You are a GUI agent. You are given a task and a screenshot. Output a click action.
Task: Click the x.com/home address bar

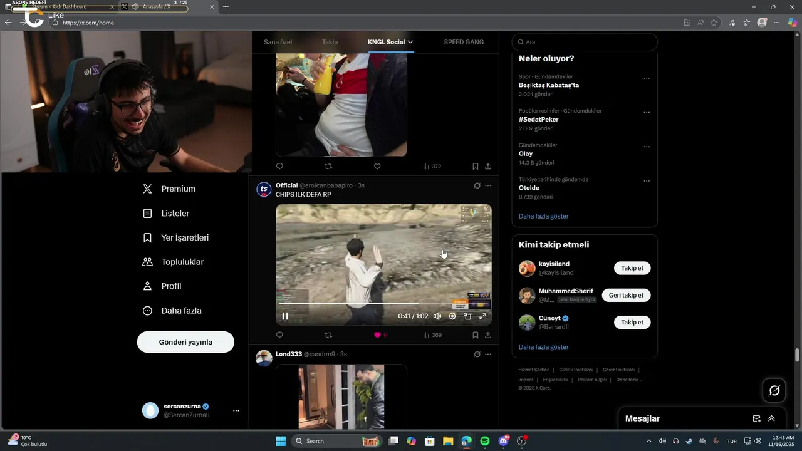[363, 23]
